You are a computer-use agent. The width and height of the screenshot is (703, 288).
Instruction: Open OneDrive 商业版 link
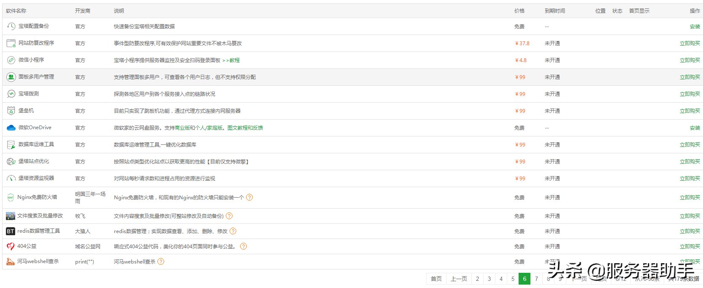(x=182, y=128)
